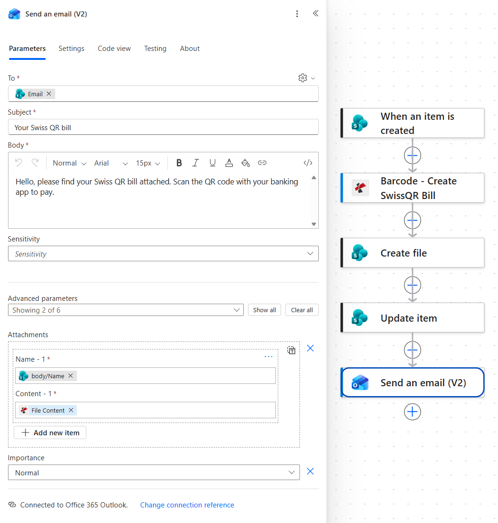Click the Content - 1 attachment input field
498x523 pixels.
click(145, 410)
